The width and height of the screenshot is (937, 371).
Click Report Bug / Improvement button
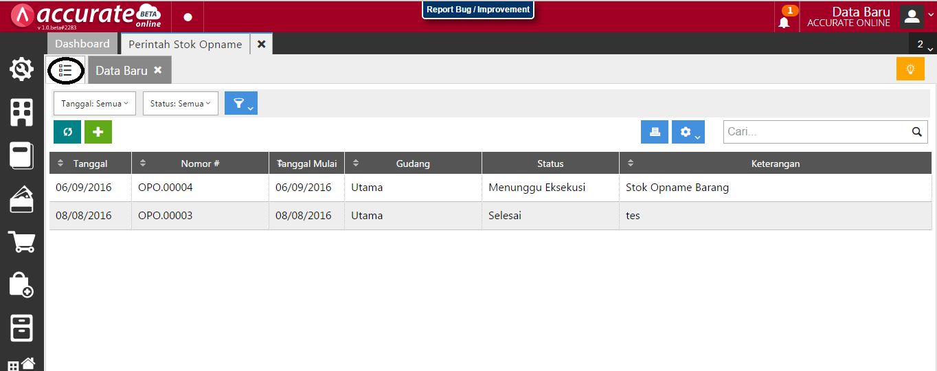pos(478,10)
